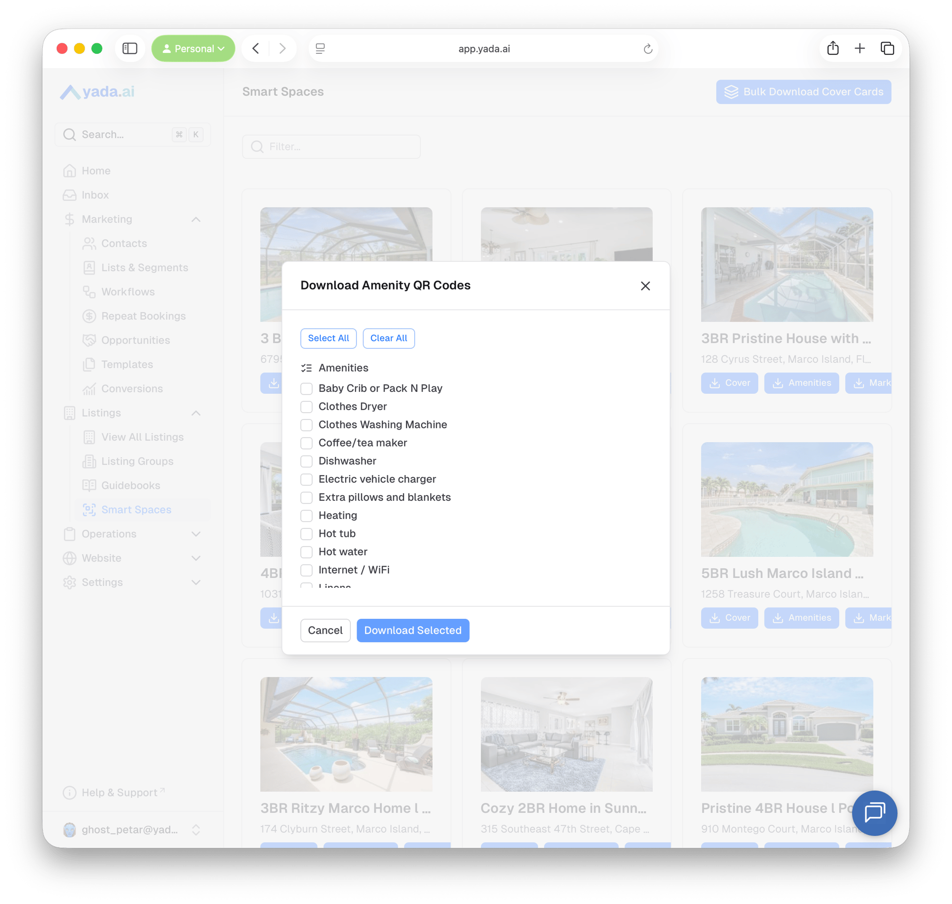Go back with browser back arrow

click(256, 49)
